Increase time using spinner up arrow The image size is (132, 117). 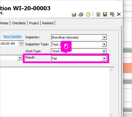[21, 42]
